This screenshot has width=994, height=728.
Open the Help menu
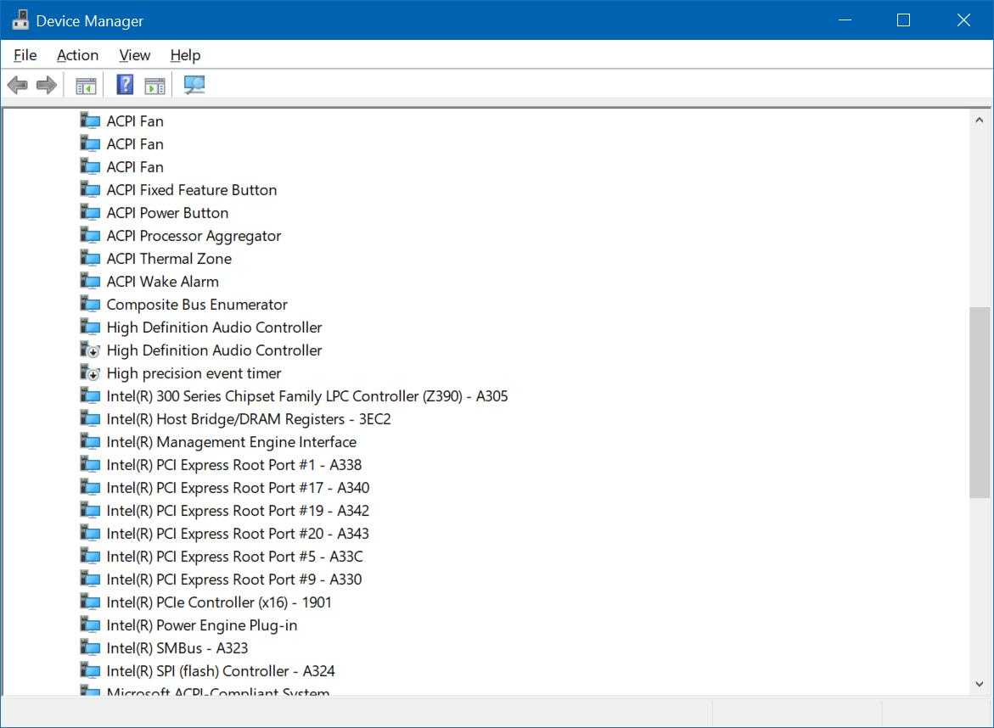185,55
